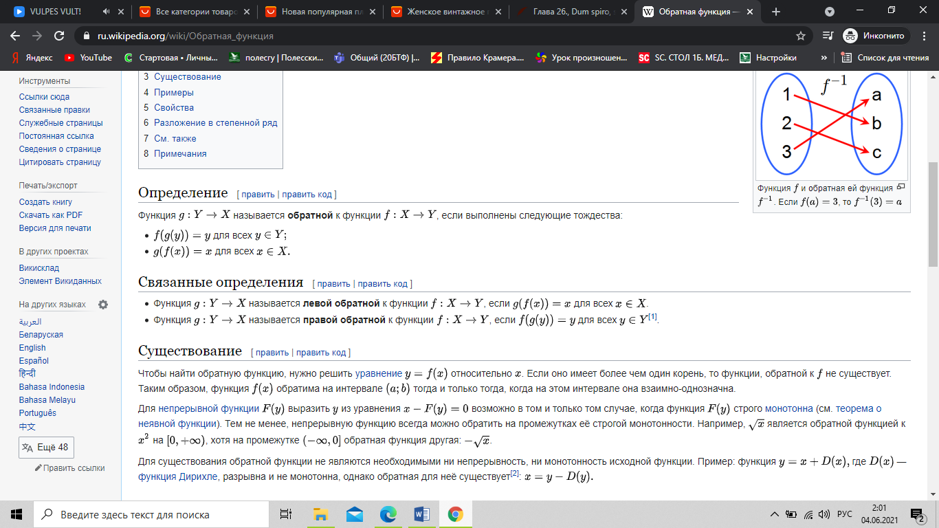Click править код next to Существование
This screenshot has height=528, width=939.
(x=321, y=353)
